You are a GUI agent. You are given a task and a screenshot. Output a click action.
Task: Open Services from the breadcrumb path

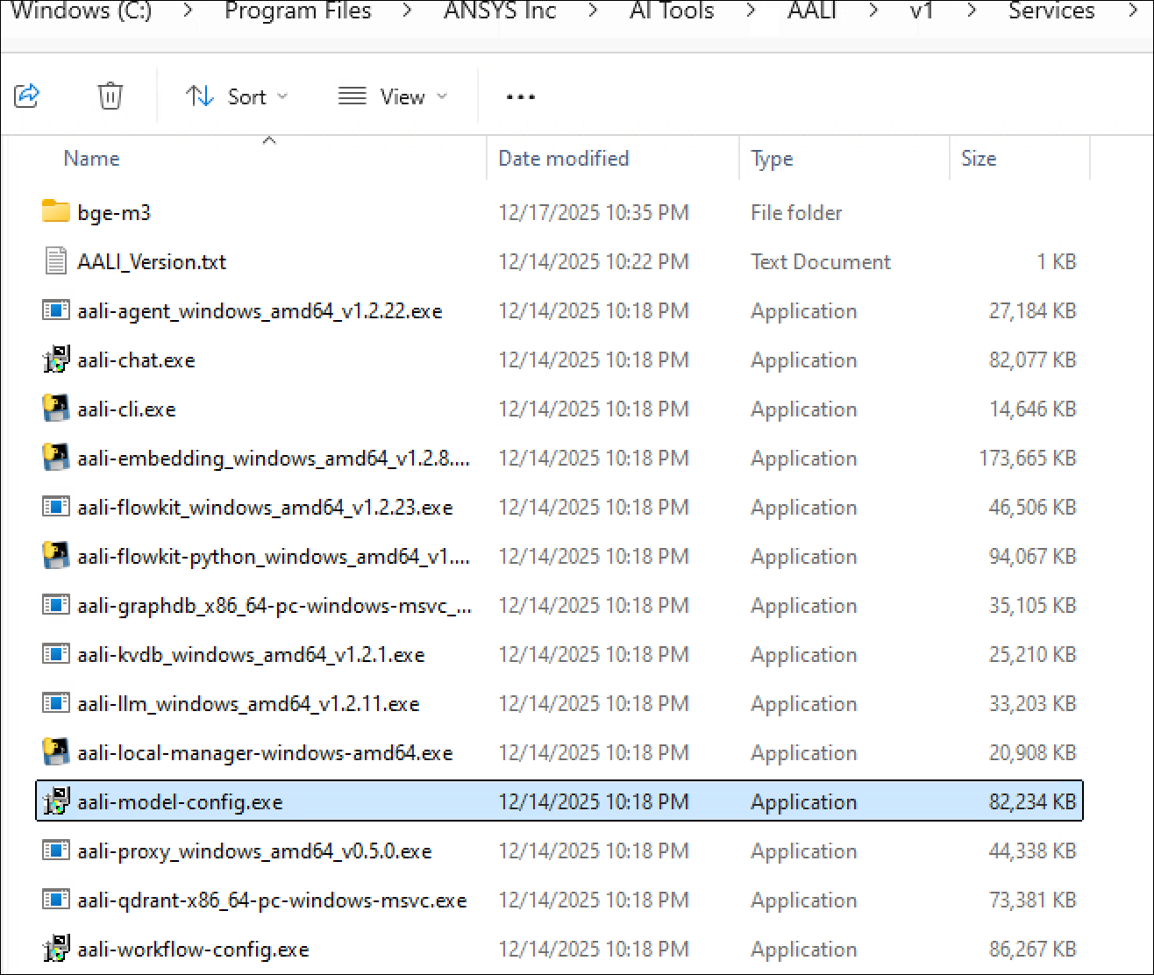click(x=1050, y=11)
